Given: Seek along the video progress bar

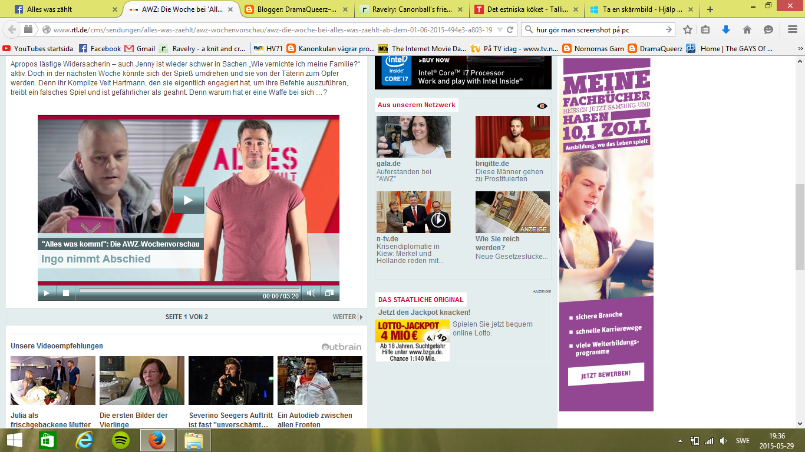Looking at the screenshot, I should coord(190,290).
